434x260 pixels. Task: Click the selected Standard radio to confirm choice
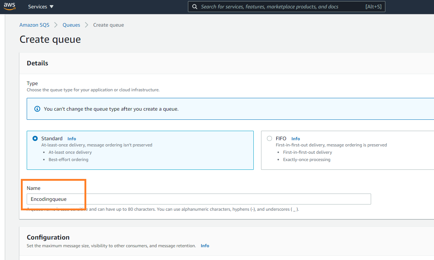click(x=35, y=138)
